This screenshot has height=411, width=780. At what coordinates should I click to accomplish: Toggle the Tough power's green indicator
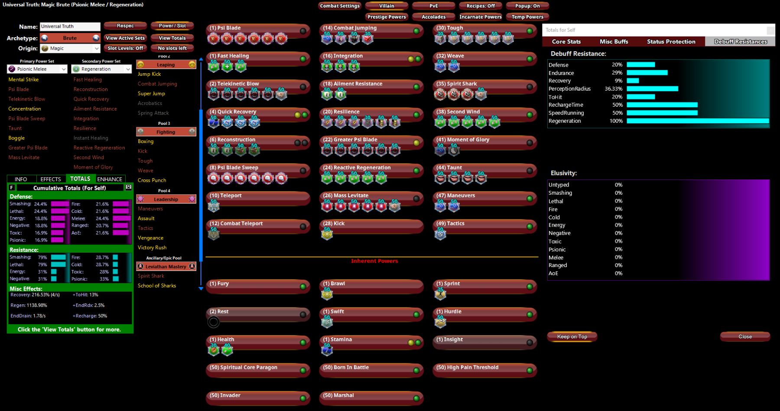pos(530,31)
